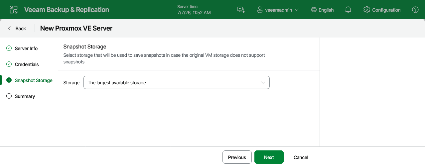The image size is (425, 168).
Task: Open the help question mark icon
Action: point(415,10)
